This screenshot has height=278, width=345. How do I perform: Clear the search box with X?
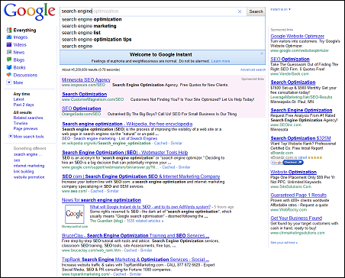[x=240, y=11]
